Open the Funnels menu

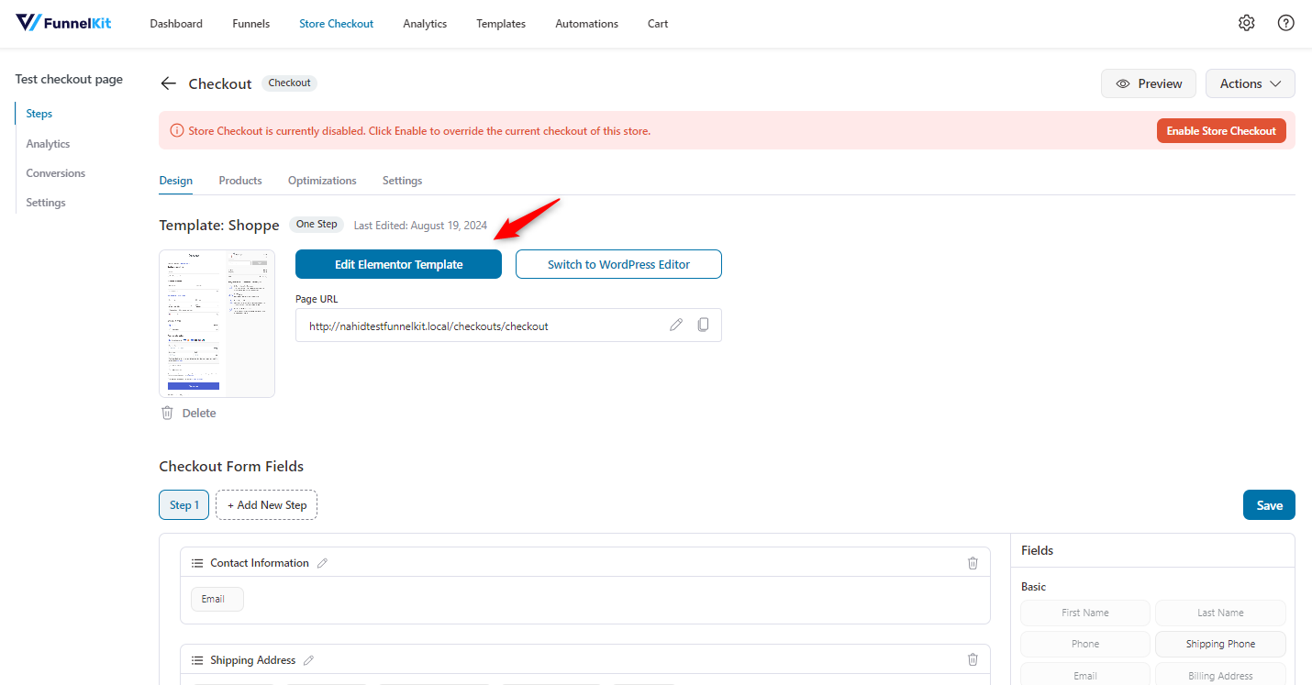250,24
